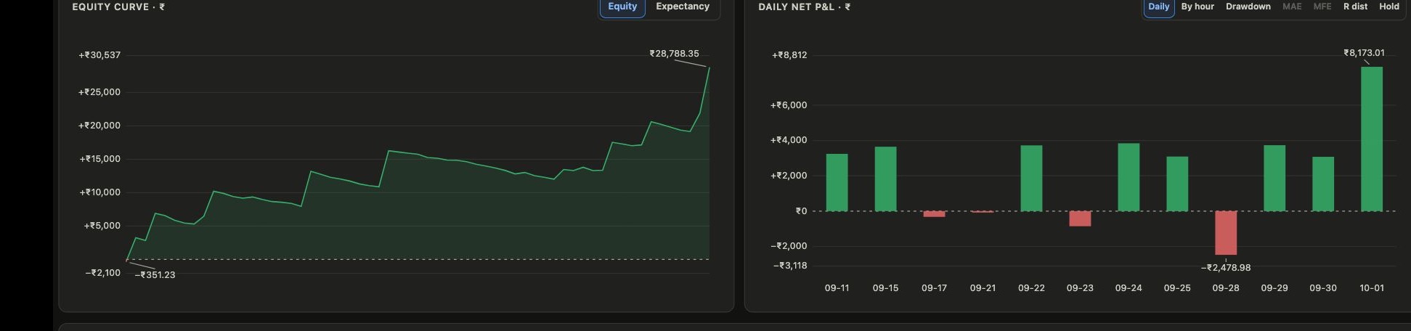Click the +₹15,000 axis label

tap(100, 159)
